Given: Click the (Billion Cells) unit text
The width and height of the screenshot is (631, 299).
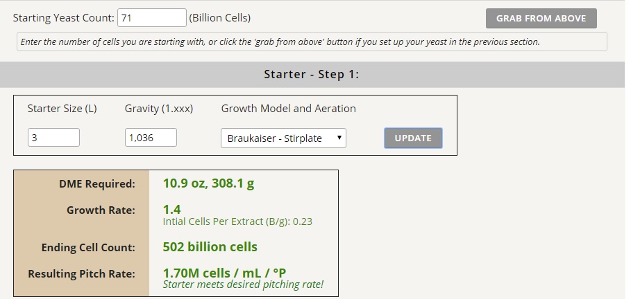Looking at the screenshot, I should [220, 18].
